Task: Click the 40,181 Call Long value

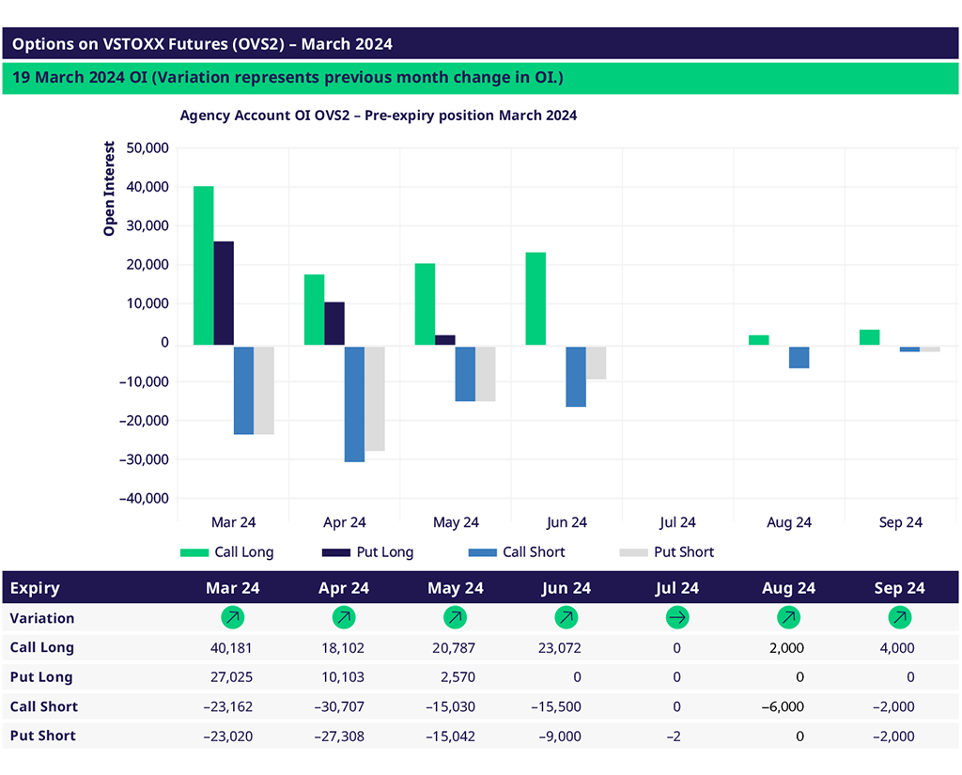Action: (231, 648)
